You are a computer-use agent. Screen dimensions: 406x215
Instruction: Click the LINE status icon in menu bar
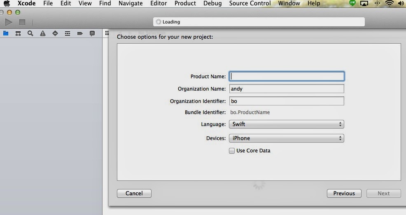click(352, 3)
